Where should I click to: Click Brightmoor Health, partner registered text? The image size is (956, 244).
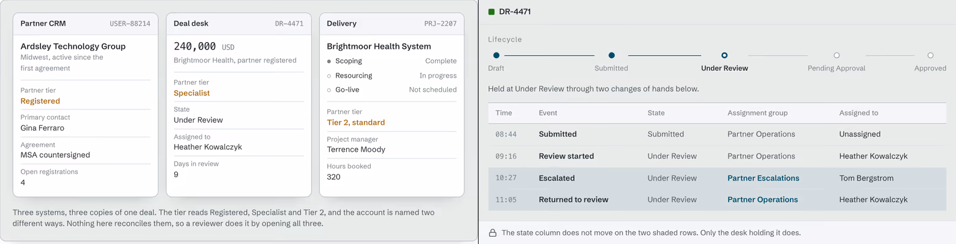click(x=235, y=61)
